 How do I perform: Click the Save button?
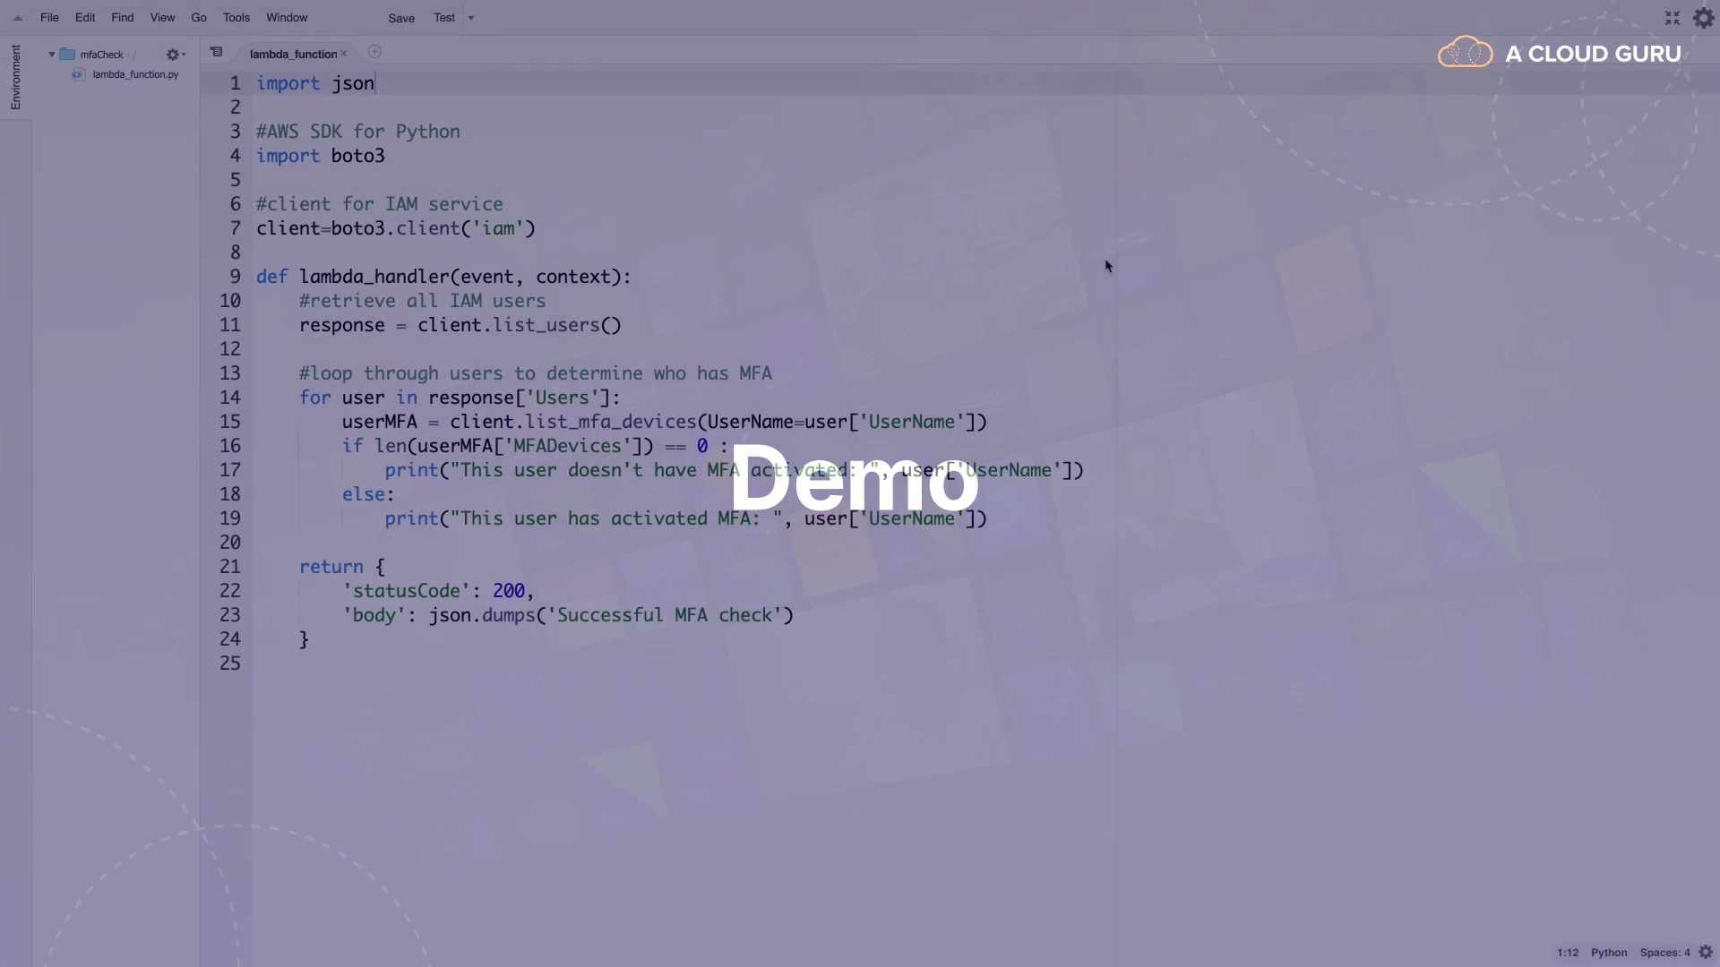[x=401, y=18]
